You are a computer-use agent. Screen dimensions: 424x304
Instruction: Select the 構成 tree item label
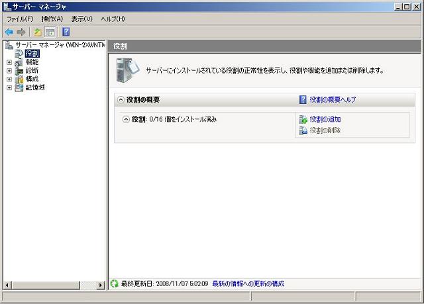[x=32, y=79]
